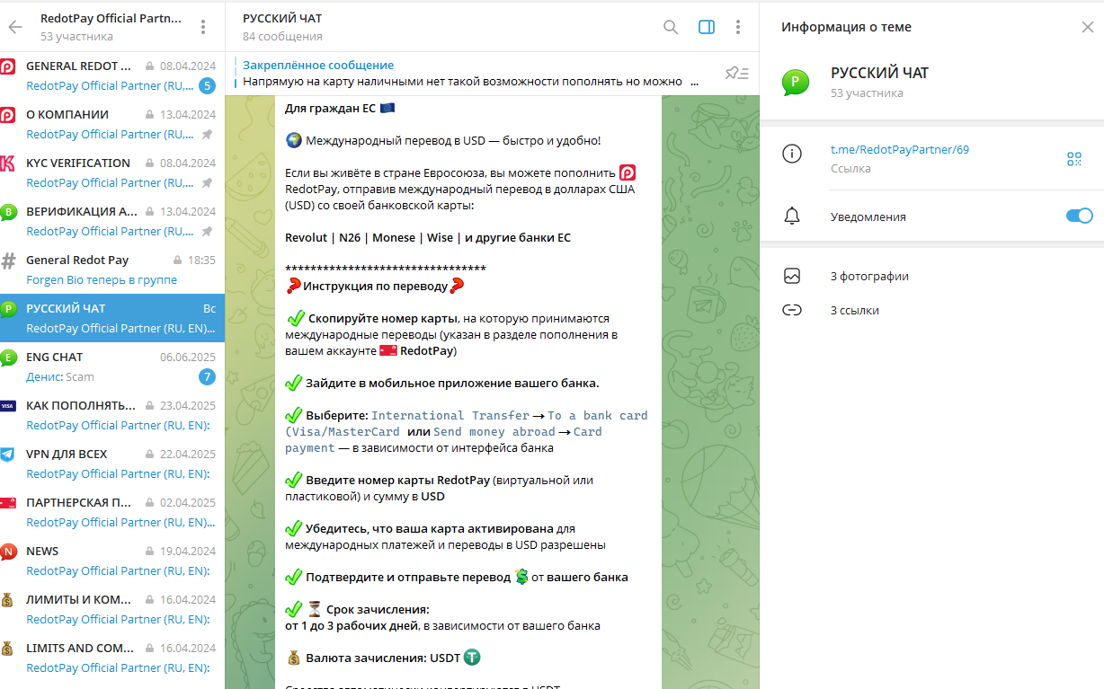1104x689 pixels.
Task: Click the 'Денис: Scam' message preview
Action: [60, 376]
